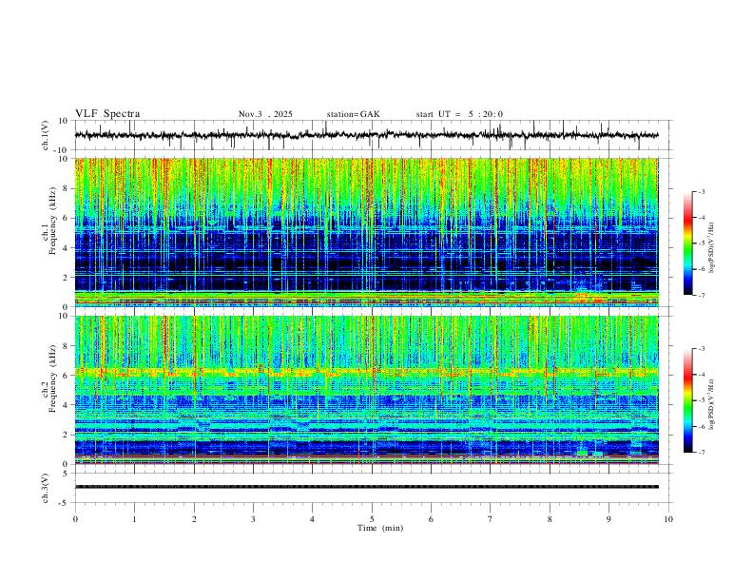Image resolution: width=753 pixels, height=582 pixels.
Task: Click the "4" kHz tick of ch.2 spectrogram
Action: coord(66,405)
